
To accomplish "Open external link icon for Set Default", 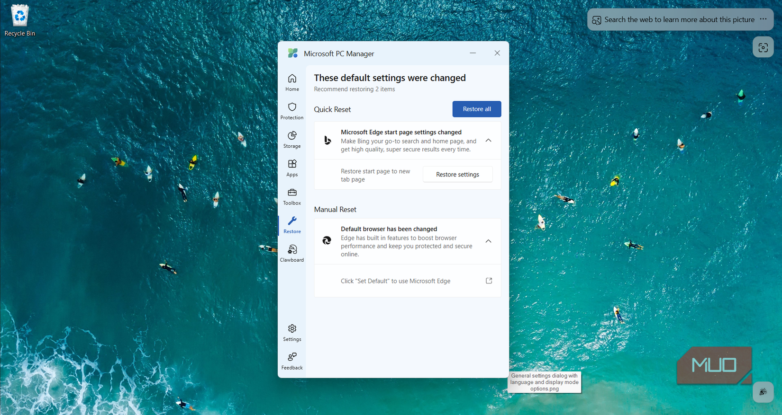I will point(489,281).
